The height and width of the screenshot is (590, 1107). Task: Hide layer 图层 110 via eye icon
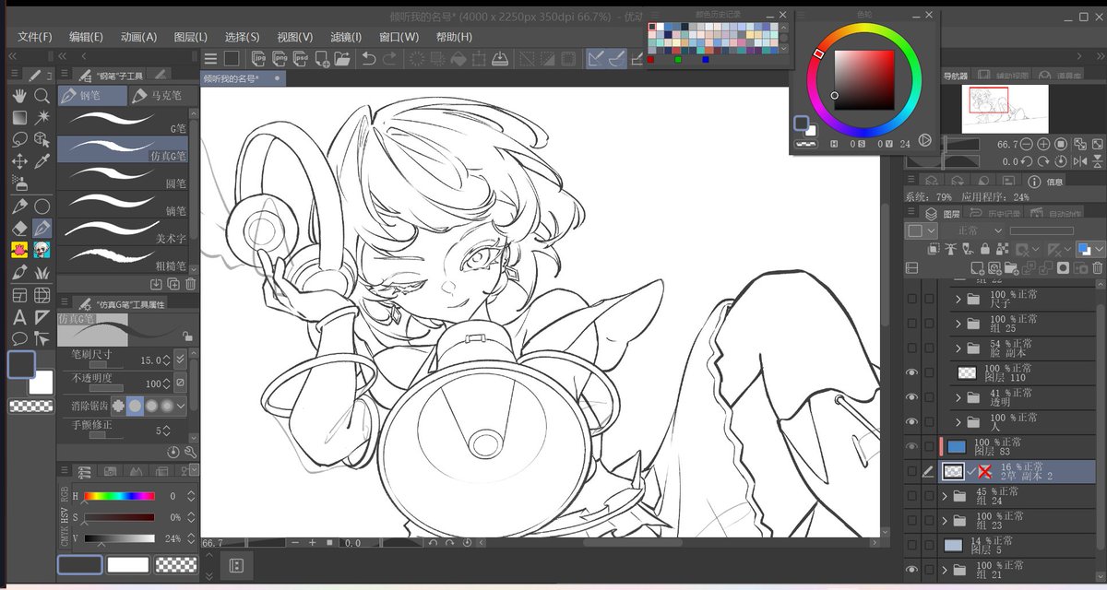click(x=912, y=372)
